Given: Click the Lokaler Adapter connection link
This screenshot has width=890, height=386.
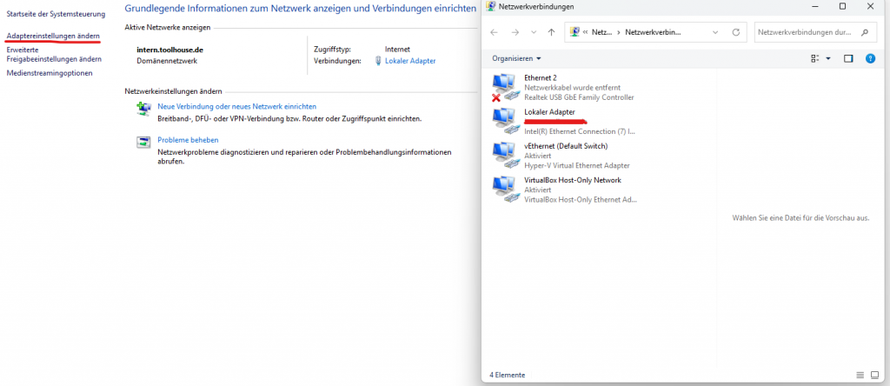Looking at the screenshot, I should point(410,61).
